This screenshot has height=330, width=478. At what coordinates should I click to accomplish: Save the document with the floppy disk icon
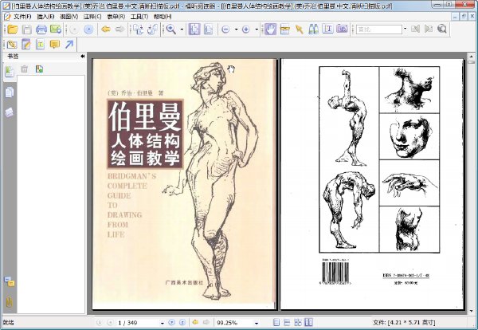tap(27, 29)
